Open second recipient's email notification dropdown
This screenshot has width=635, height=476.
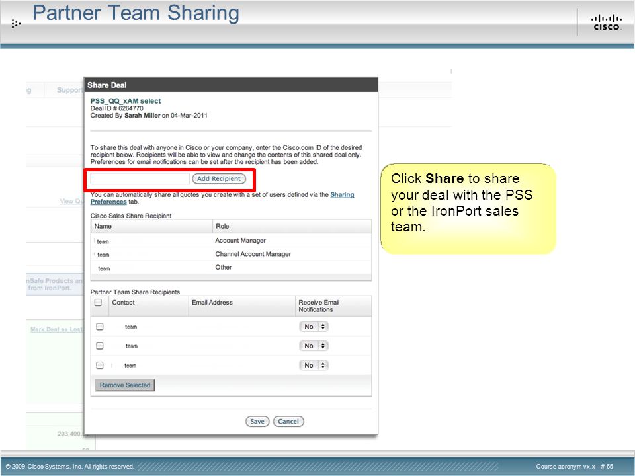(314, 346)
